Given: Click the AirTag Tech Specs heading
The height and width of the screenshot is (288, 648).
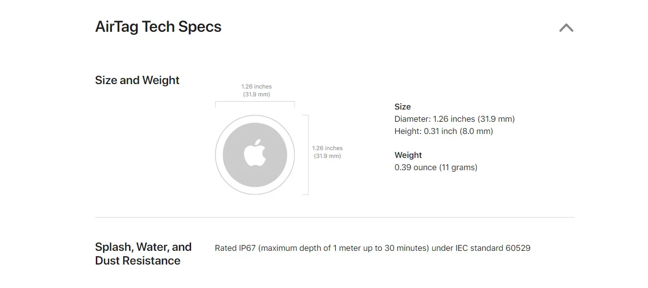Looking at the screenshot, I should click(158, 27).
